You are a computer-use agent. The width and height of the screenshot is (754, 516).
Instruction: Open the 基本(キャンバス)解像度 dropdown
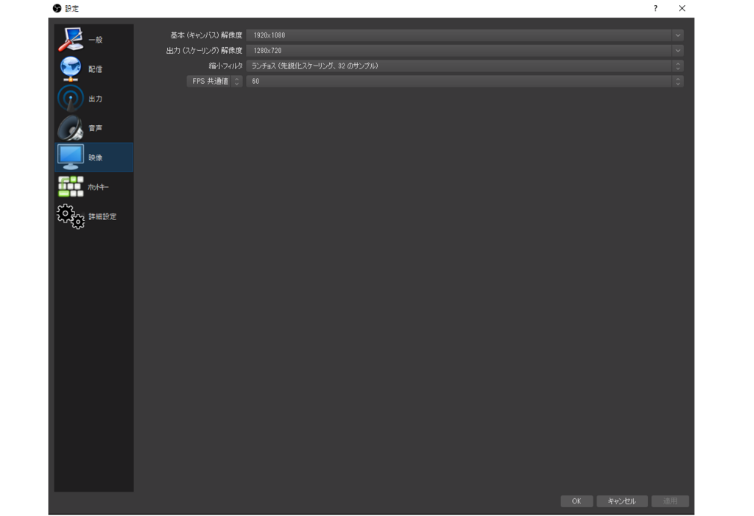coord(678,35)
